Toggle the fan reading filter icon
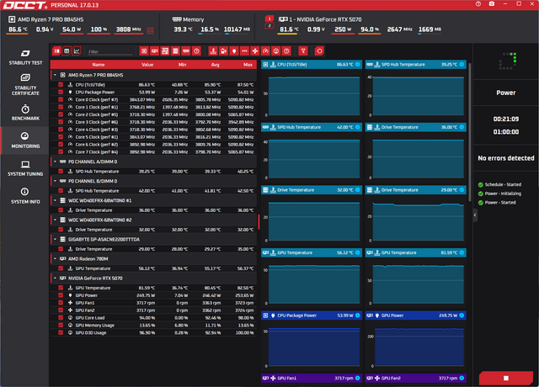The width and height of the screenshot is (539, 387). tap(255, 51)
